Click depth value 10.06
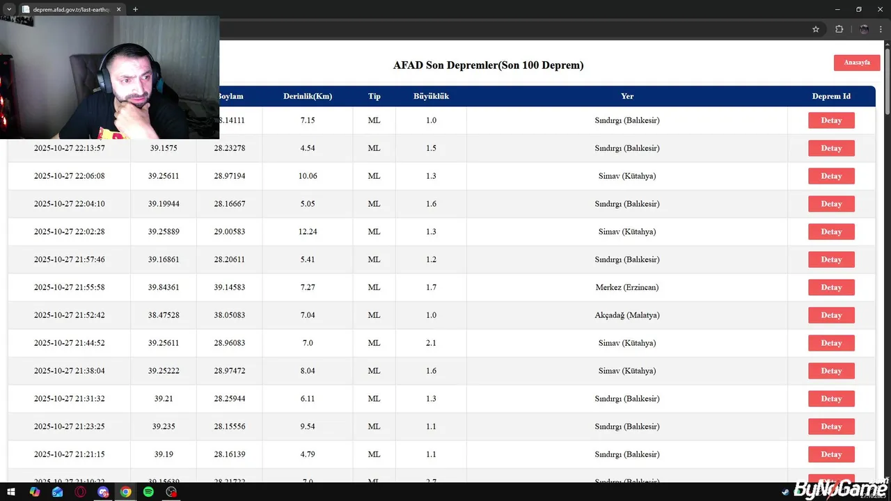 (308, 176)
